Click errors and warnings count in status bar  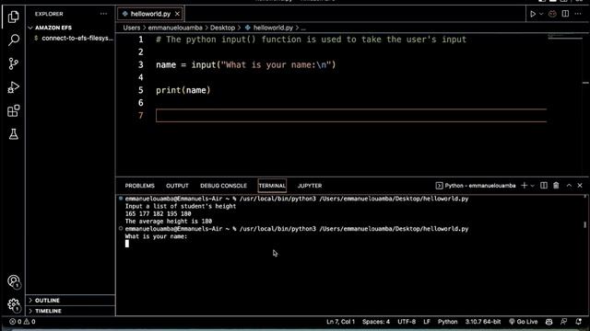[x=22, y=322]
